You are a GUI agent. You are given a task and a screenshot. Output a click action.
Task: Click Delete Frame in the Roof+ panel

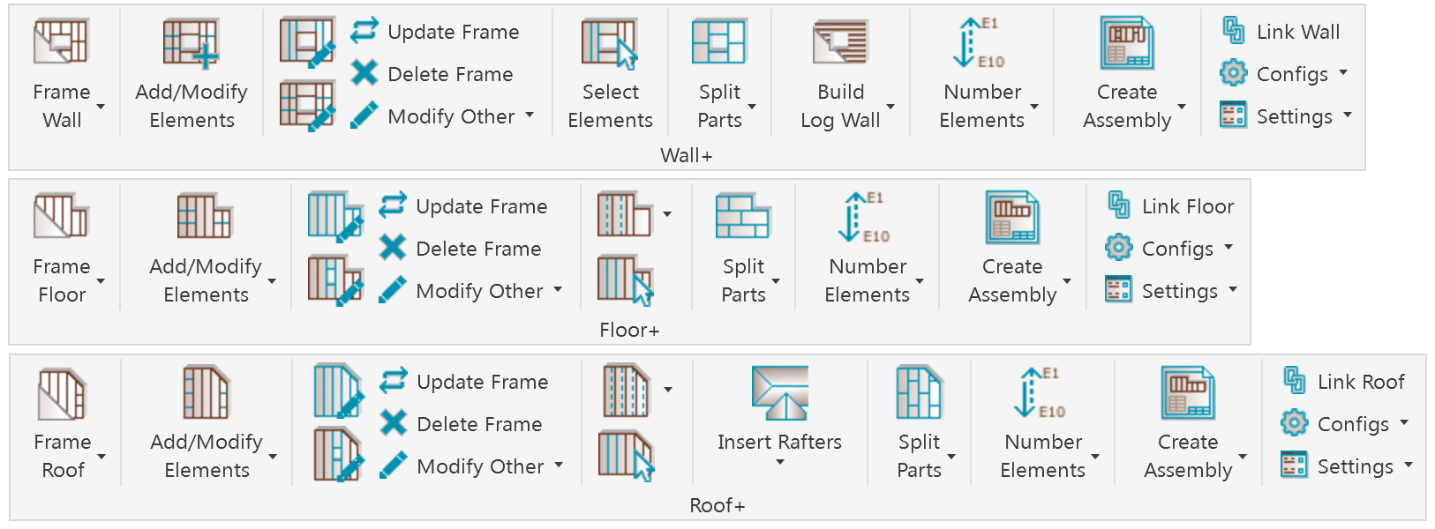click(x=461, y=424)
